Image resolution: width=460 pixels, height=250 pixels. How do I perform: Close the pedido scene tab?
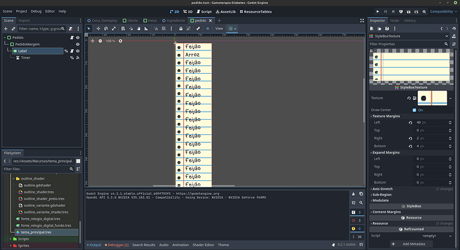pyautogui.click(x=211, y=21)
